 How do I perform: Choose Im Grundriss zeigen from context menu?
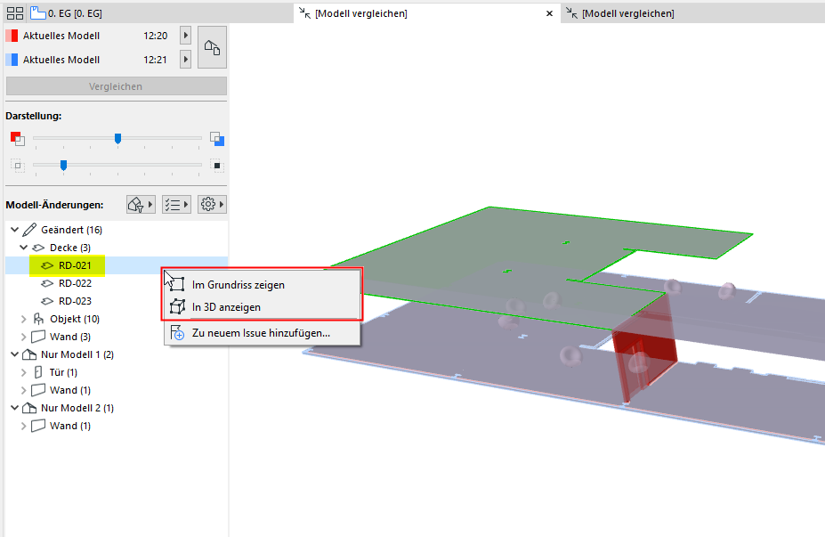pyautogui.click(x=262, y=285)
